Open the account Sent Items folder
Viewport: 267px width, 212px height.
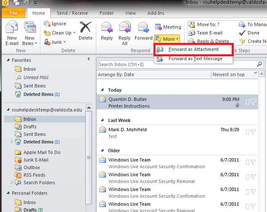tap(30, 134)
